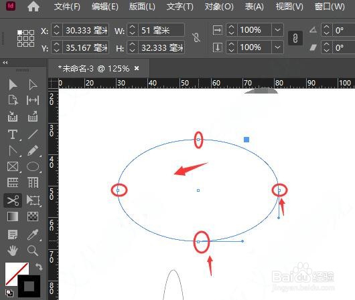Screen dimensions: 355x300
Task: Click the H height field
Action: point(161,47)
